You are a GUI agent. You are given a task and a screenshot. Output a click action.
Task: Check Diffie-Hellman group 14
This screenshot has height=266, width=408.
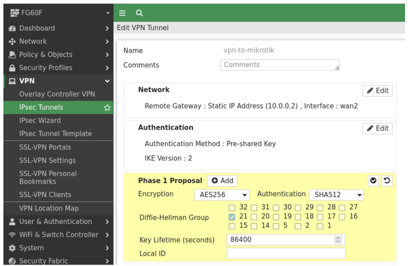point(254,226)
